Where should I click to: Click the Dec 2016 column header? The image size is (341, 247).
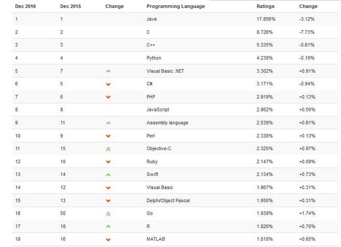coord(26,6)
